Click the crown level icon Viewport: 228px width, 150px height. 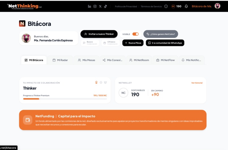106,82
